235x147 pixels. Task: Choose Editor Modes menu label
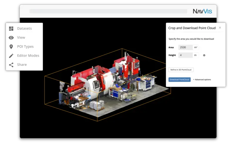click(x=28, y=56)
